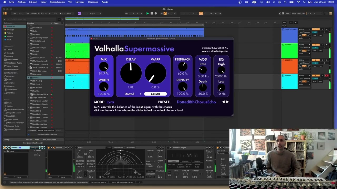Open the 1 Bar quantization dropdown

click(x=70, y=13)
